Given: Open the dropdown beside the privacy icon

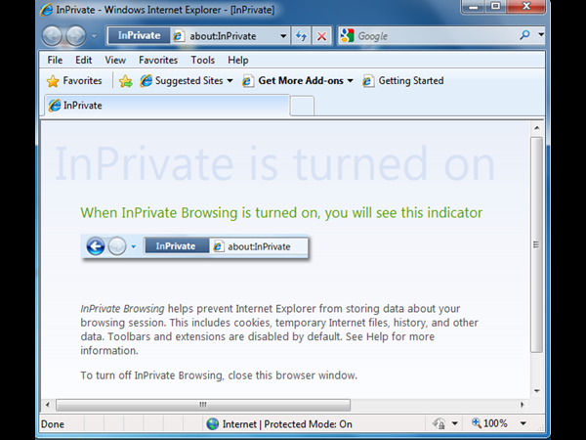Looking at the screenshot, I should tap(455, 424).
